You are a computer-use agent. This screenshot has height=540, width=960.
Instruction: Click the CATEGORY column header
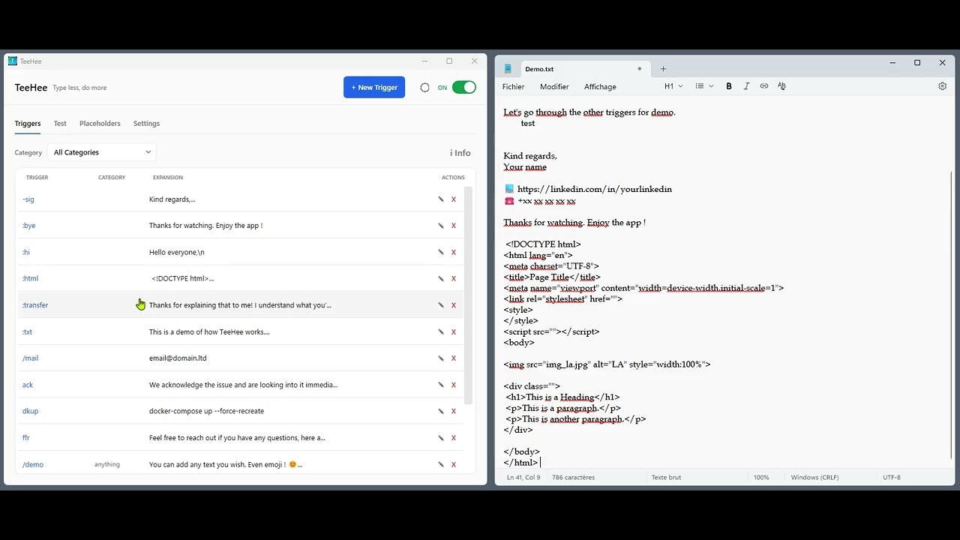pyautogui.click(x=112, y=178)
